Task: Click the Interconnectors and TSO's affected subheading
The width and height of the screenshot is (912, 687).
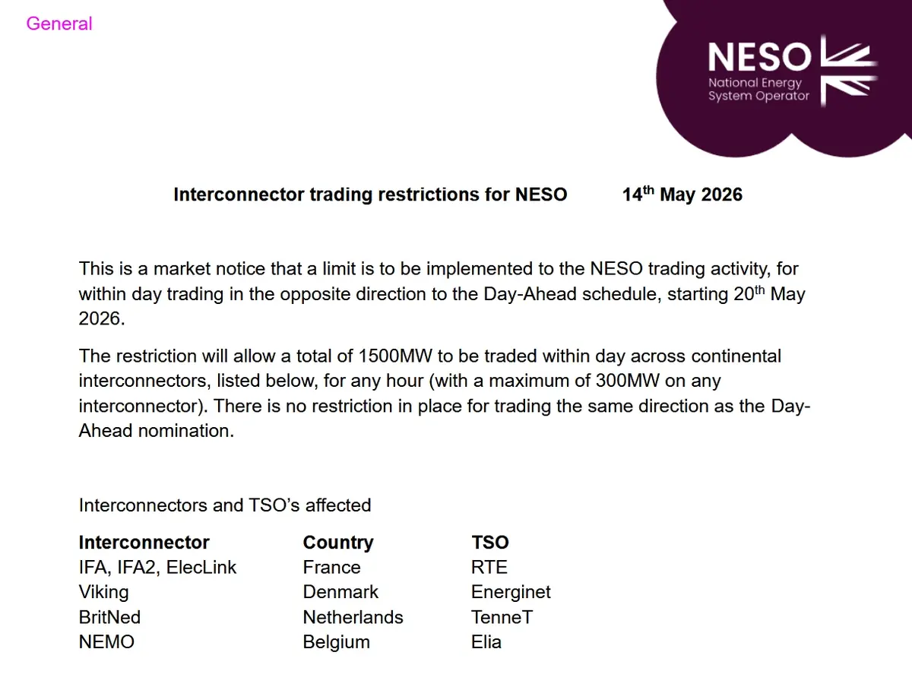Action: 225,505
